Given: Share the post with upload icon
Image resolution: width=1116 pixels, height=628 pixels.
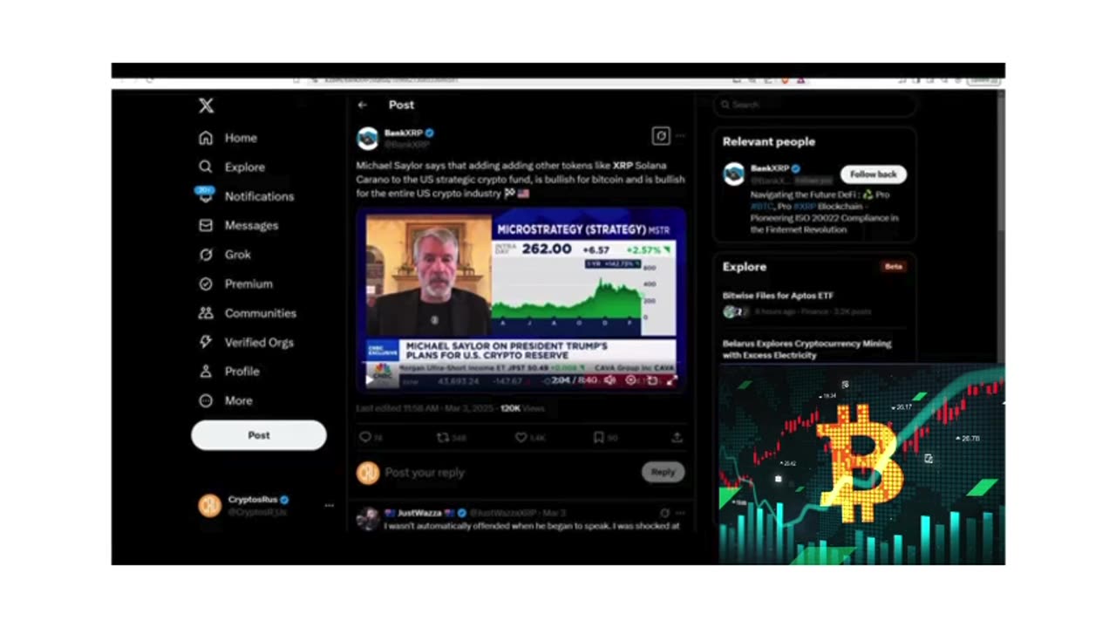Looking at the screenshot, I should pos(677,438).
